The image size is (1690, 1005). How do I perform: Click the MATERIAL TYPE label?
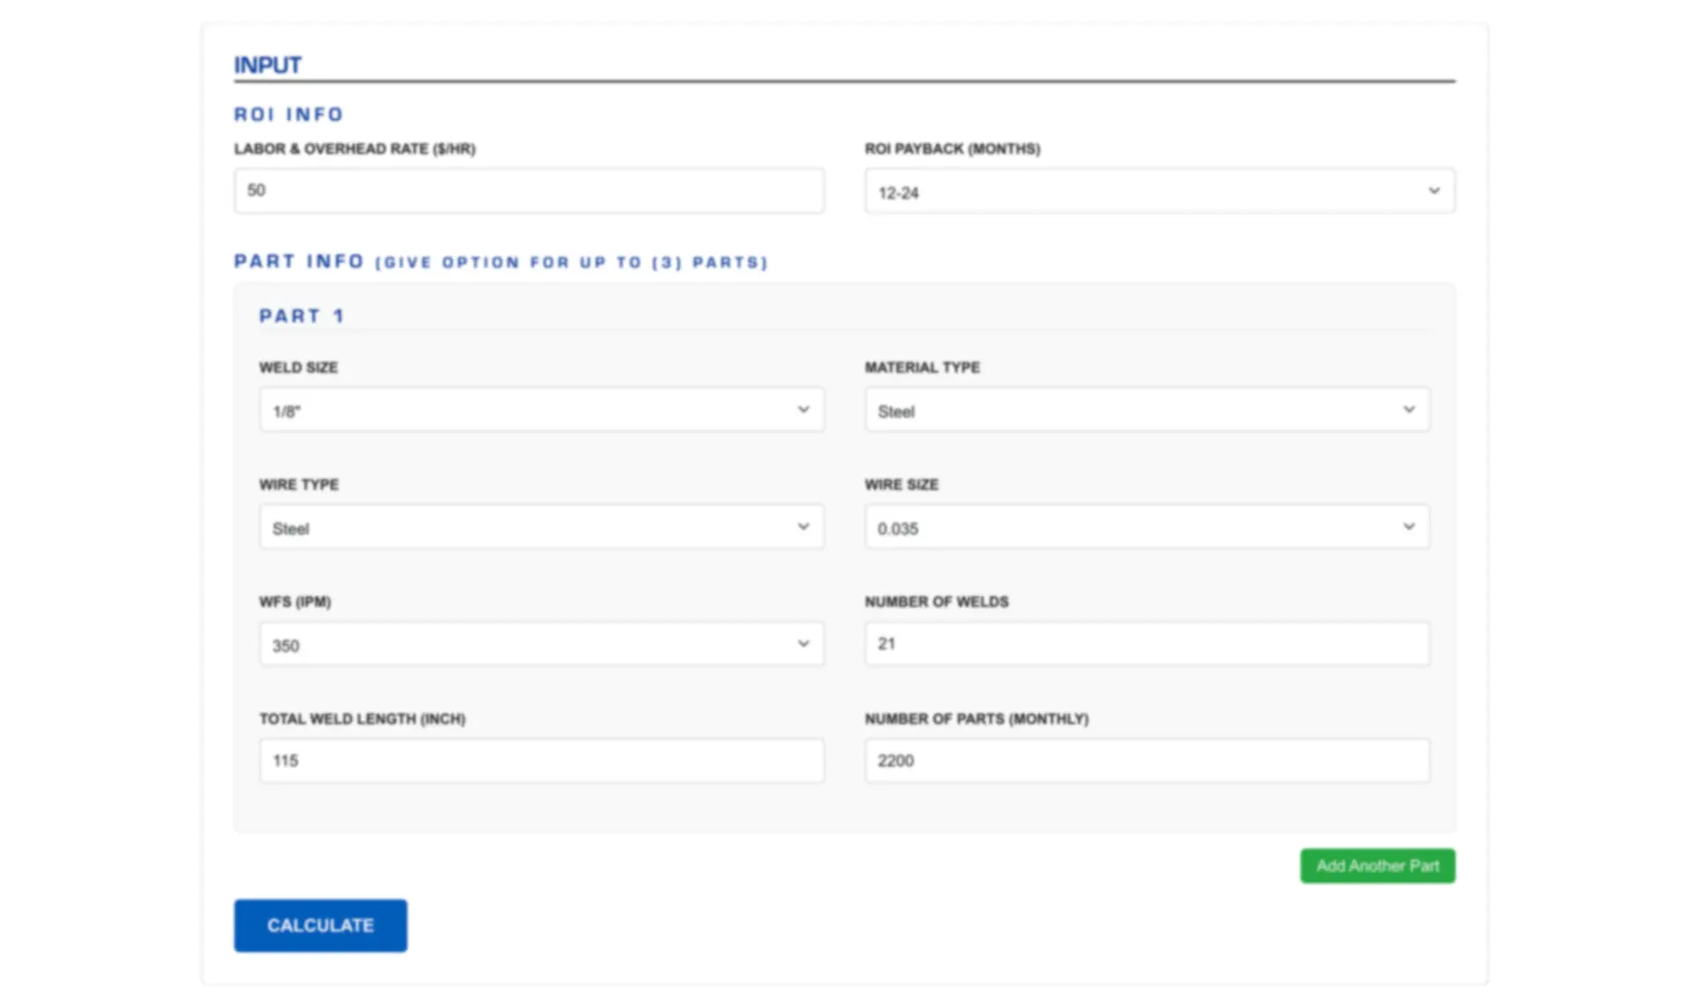point(922,368)
